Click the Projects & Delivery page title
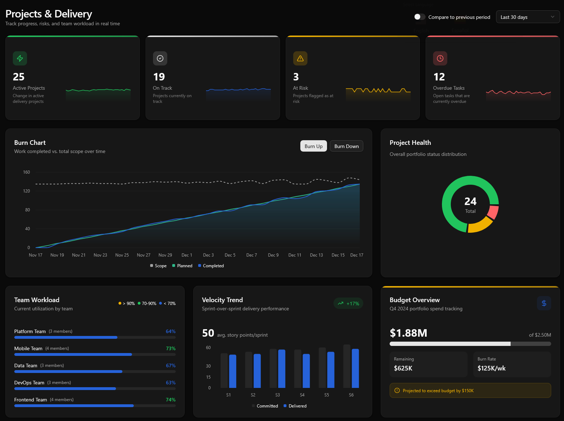Viewport: 564px width, 421px height. (49, 14)
